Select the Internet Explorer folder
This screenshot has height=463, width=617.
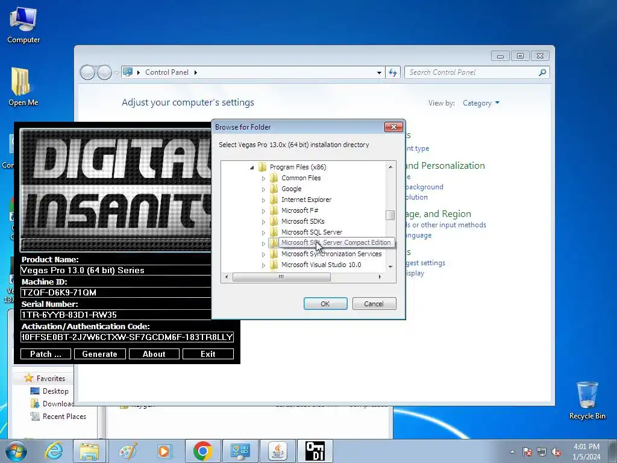[306, 200]
